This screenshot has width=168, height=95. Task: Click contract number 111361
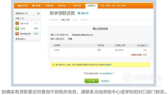click(56, 50)
